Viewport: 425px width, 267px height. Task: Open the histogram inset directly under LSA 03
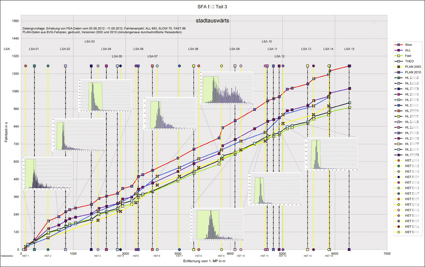pos(105,96)
